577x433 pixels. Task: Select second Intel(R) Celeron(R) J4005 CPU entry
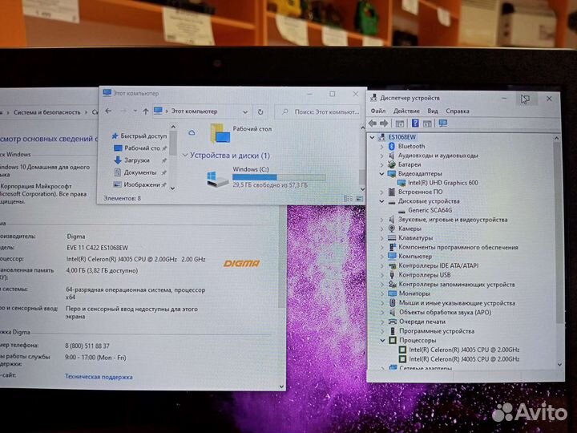[x=464, y=359]
